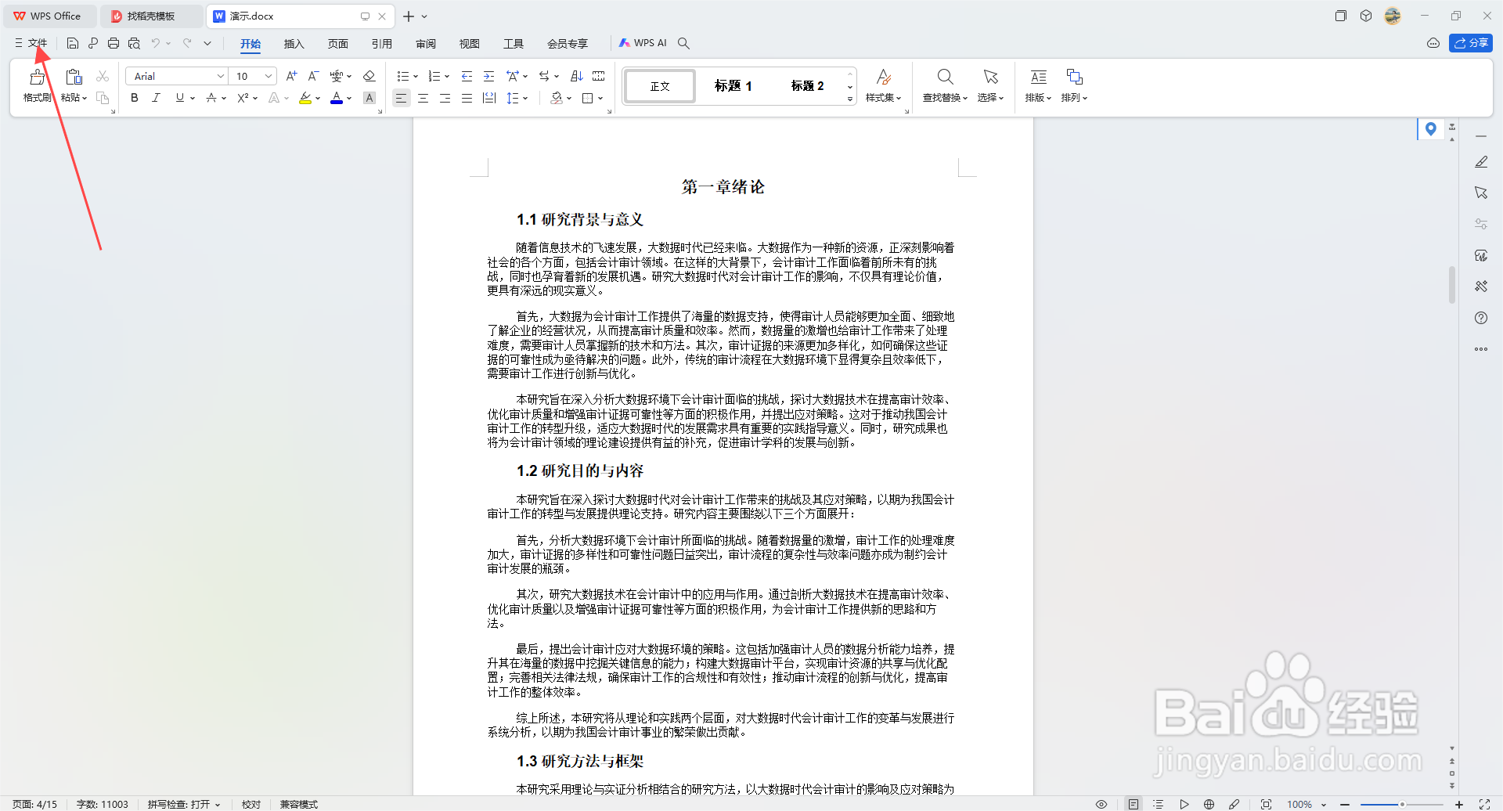Save document with the save icon

(73, 43)
